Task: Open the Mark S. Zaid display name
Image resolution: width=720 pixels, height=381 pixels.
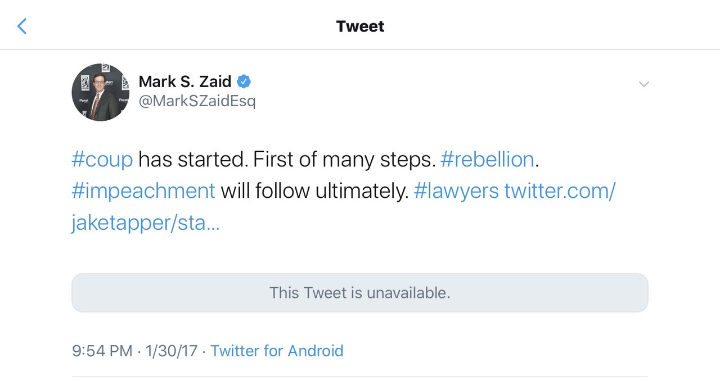Action: (185, 81)
